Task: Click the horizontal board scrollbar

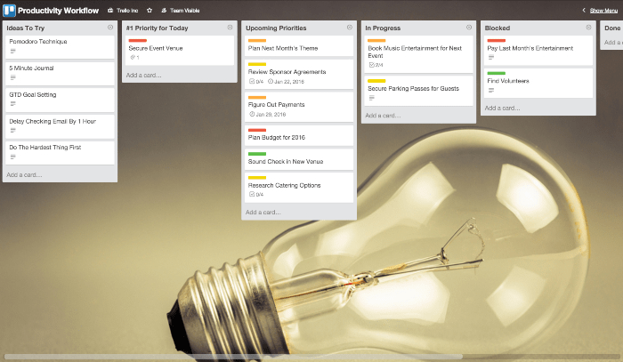Action: click(233, 357)
